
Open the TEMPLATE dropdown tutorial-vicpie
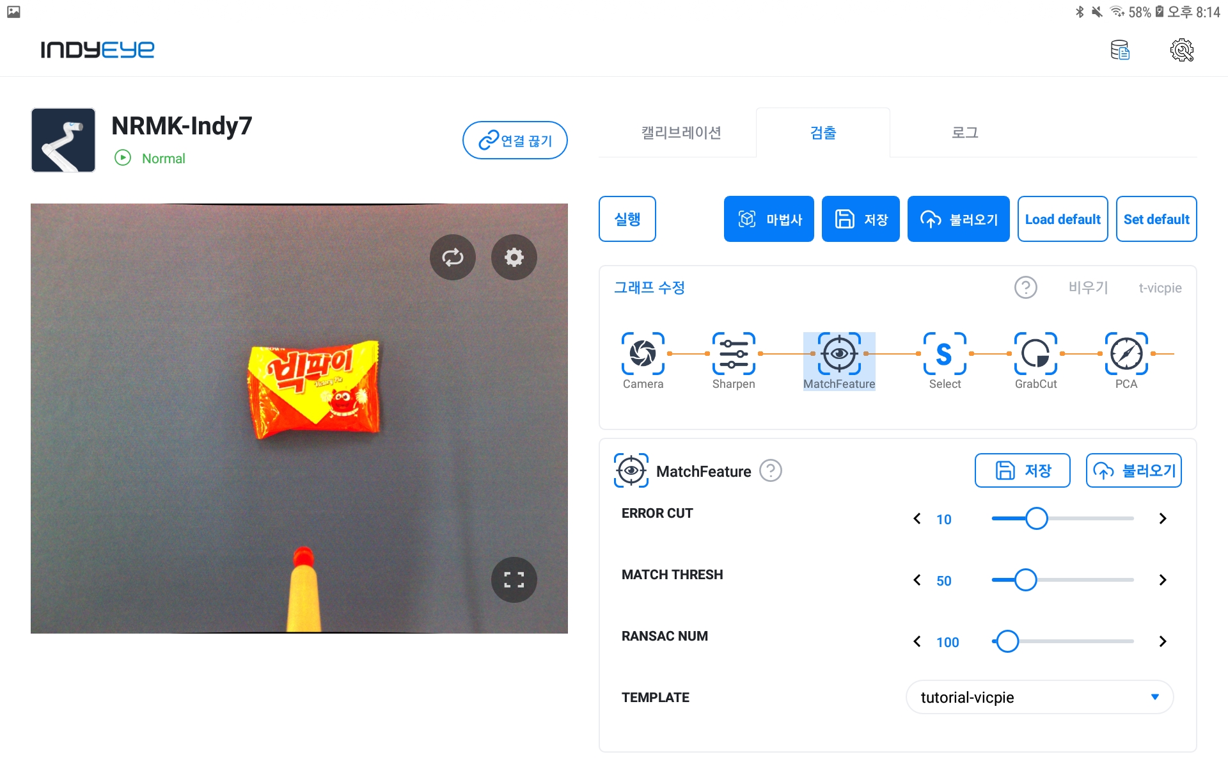pos(1039,697)
